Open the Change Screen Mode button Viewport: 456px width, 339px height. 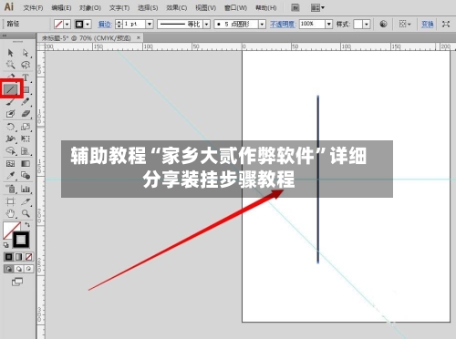17,282
